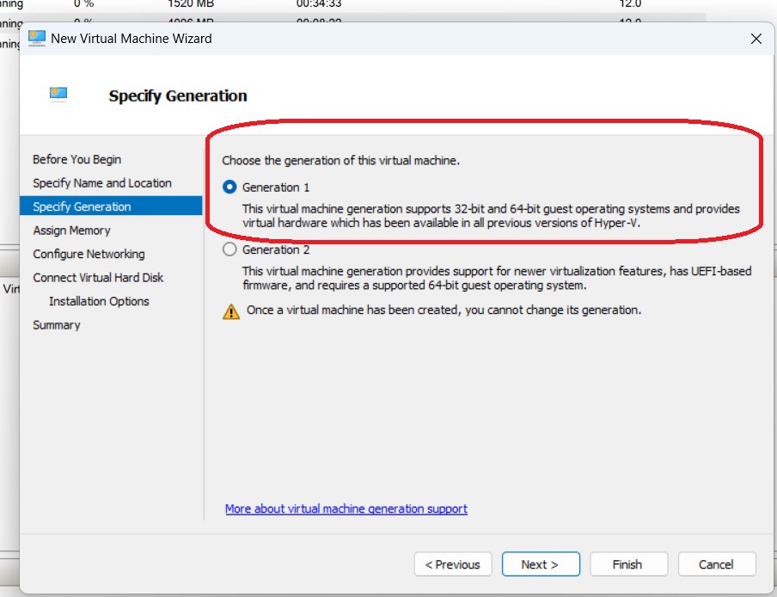Click 1520 MB memory value in background window

coord(191,4)
